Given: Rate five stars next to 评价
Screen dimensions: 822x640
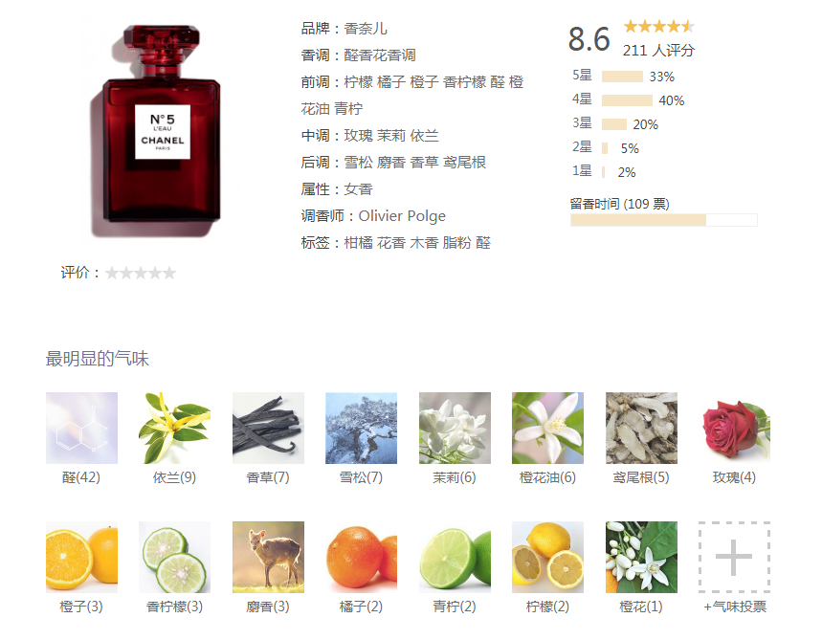Looking at the screenshot, I should (168, 273).
